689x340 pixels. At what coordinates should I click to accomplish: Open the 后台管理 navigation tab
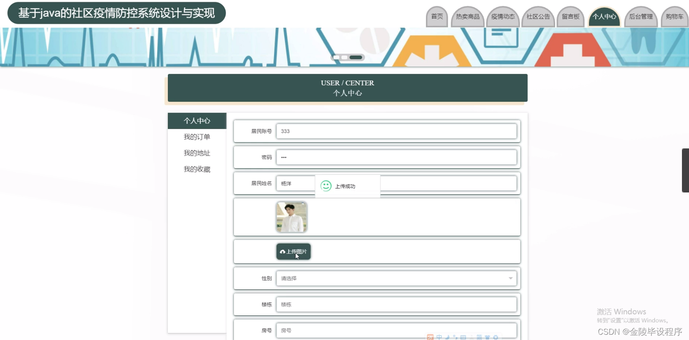[x=641, y=16]
